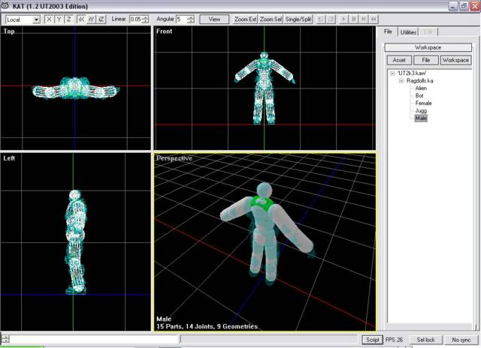The image size is (481, 348).
Task: Click the KAT application icon in the title bar
Action: click(x=6, y=5)
